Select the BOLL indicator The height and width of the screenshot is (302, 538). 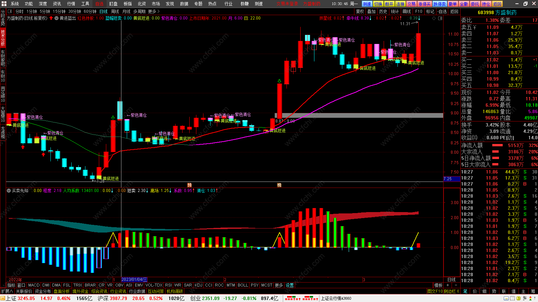pyautogui.click(x=243, y=285)
